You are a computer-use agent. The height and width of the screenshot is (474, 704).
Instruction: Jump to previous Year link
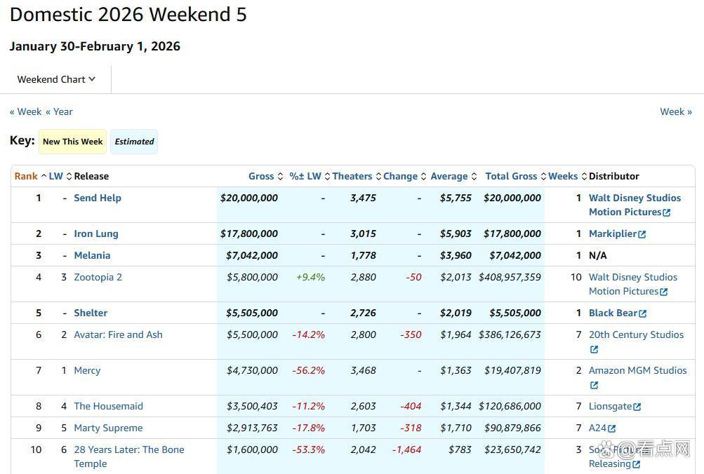(59, 111)
